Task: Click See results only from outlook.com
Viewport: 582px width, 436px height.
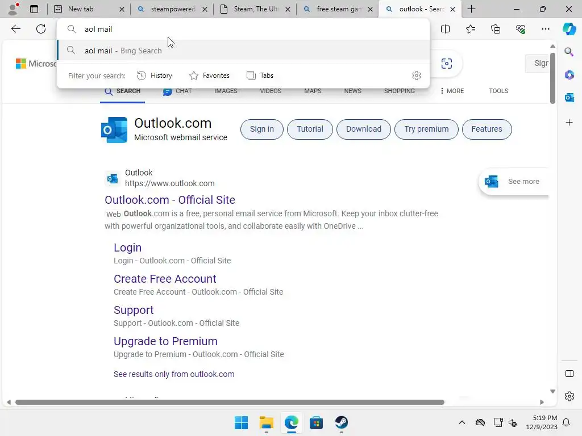Action: pyautogui.click(x=174, y=374)
